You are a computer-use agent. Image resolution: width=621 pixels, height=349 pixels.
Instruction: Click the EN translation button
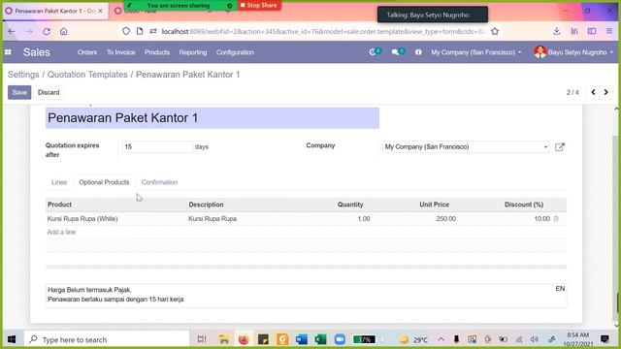coord(560,289)
